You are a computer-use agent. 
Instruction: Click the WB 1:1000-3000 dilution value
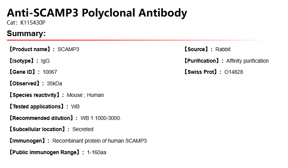coord(101,118)
